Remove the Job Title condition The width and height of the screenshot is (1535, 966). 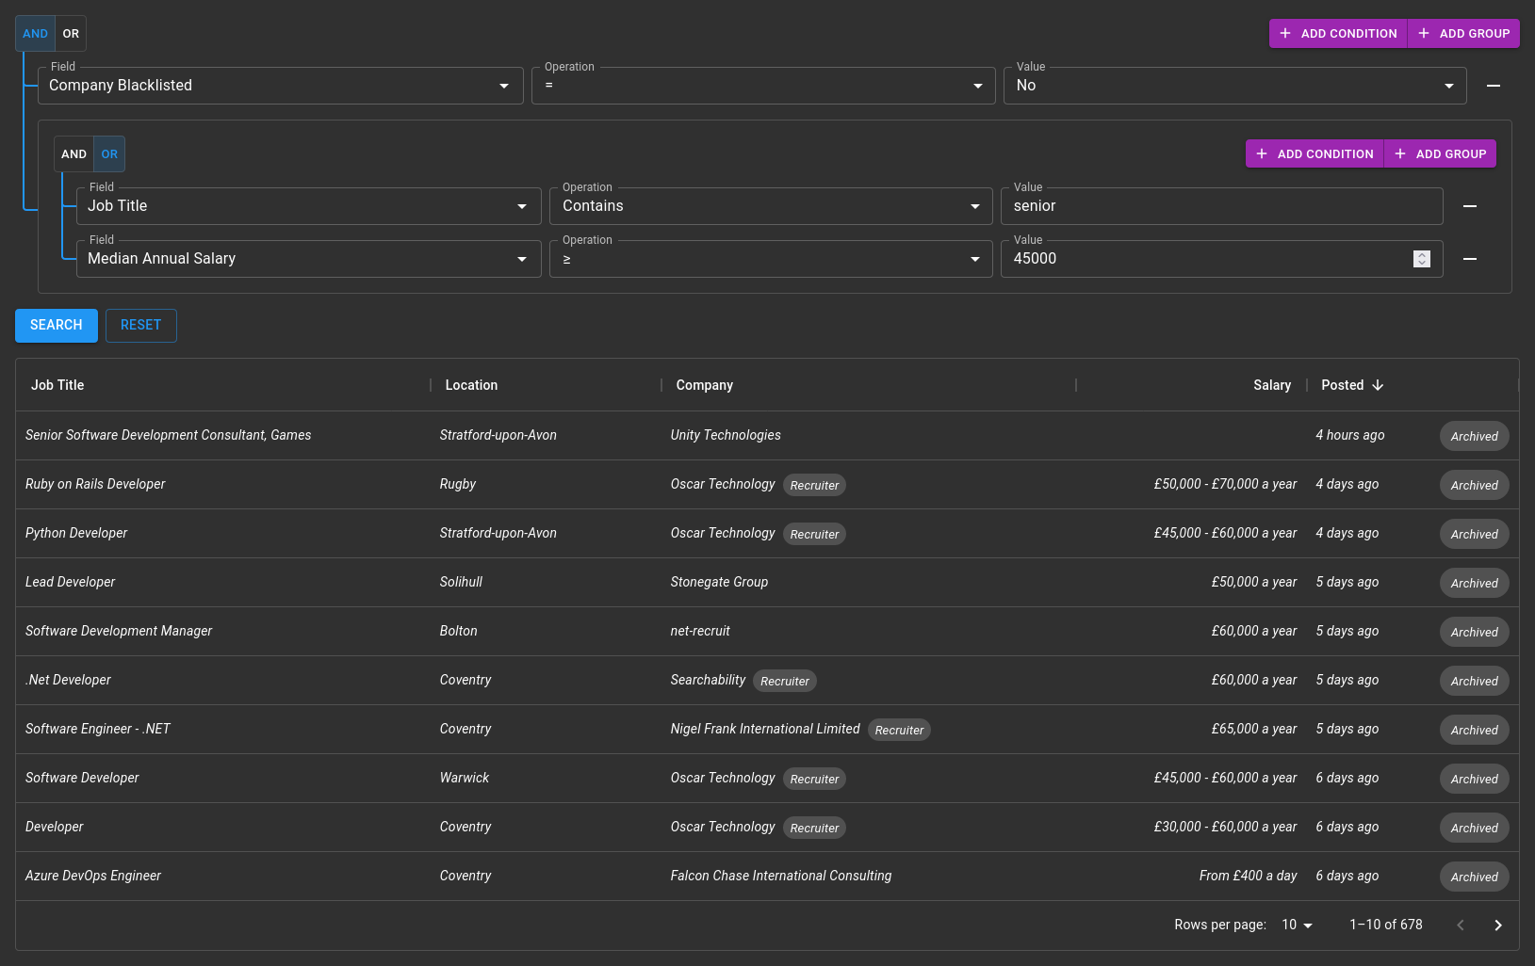coord(1469,206)
